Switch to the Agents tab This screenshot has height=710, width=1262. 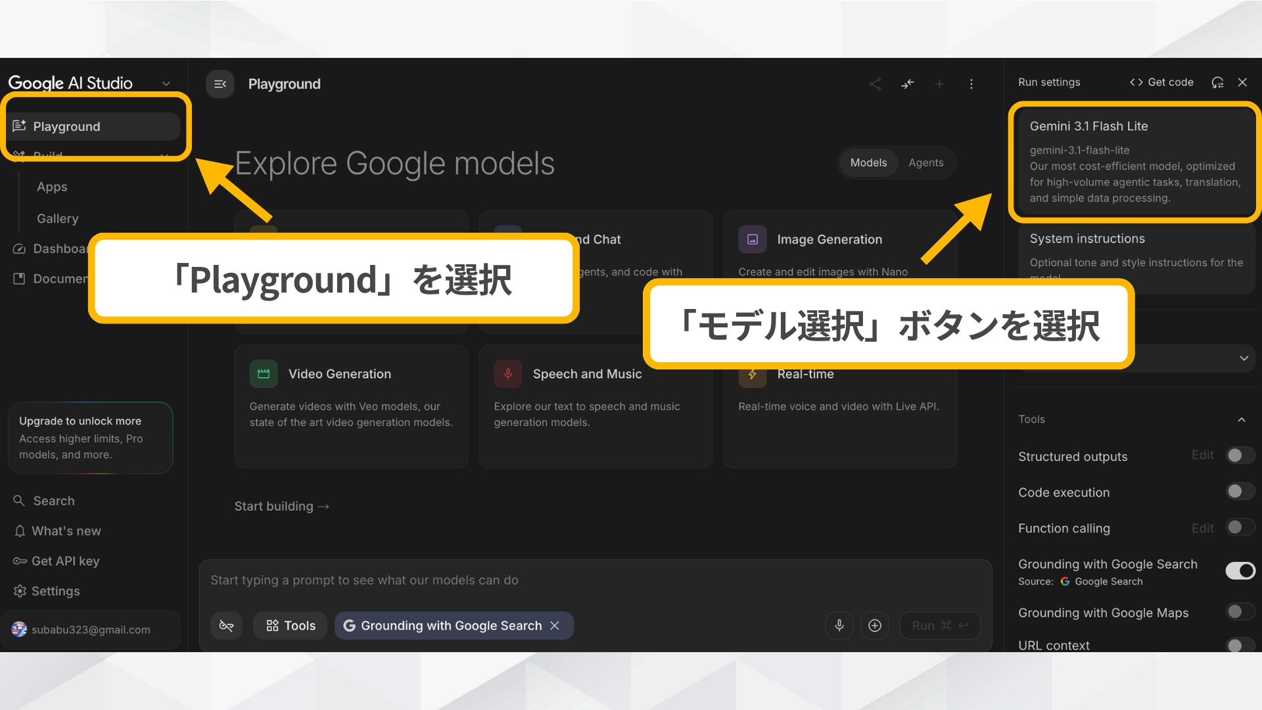(x=925, y=162)
